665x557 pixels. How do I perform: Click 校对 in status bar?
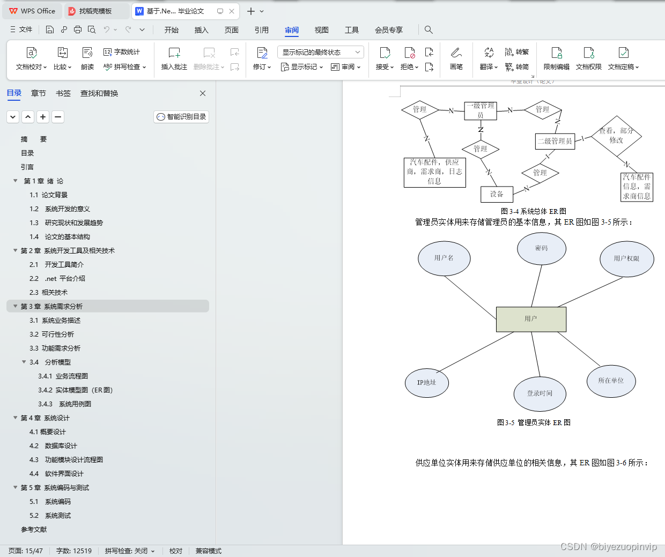(x=176, y=551)
